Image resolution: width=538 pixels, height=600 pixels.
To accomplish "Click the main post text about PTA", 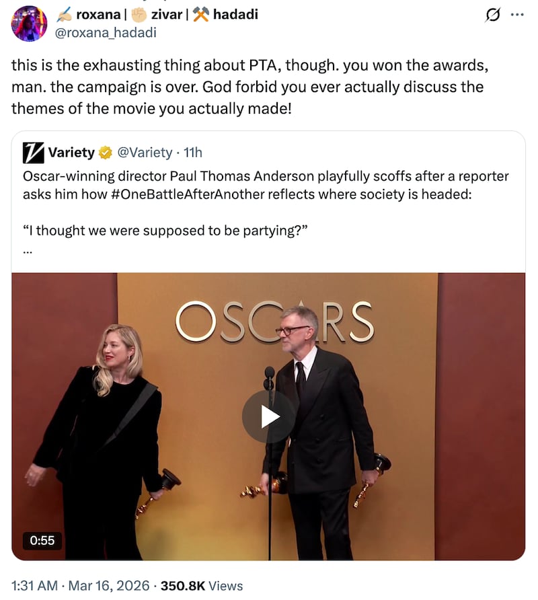I will [249, 88].
